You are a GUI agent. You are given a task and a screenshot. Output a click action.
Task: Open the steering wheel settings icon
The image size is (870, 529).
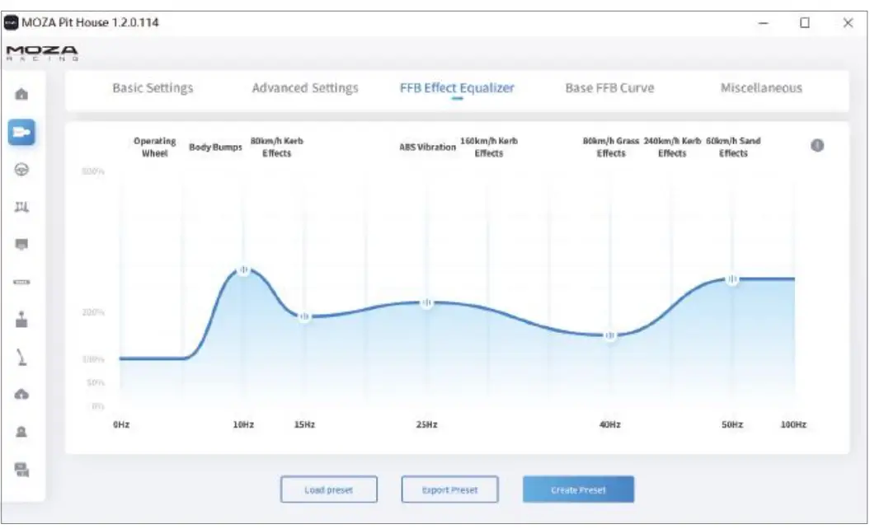22,170
